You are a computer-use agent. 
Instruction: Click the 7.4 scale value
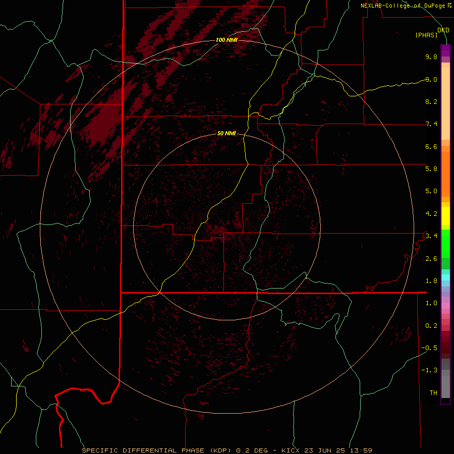tap(431, 124)
